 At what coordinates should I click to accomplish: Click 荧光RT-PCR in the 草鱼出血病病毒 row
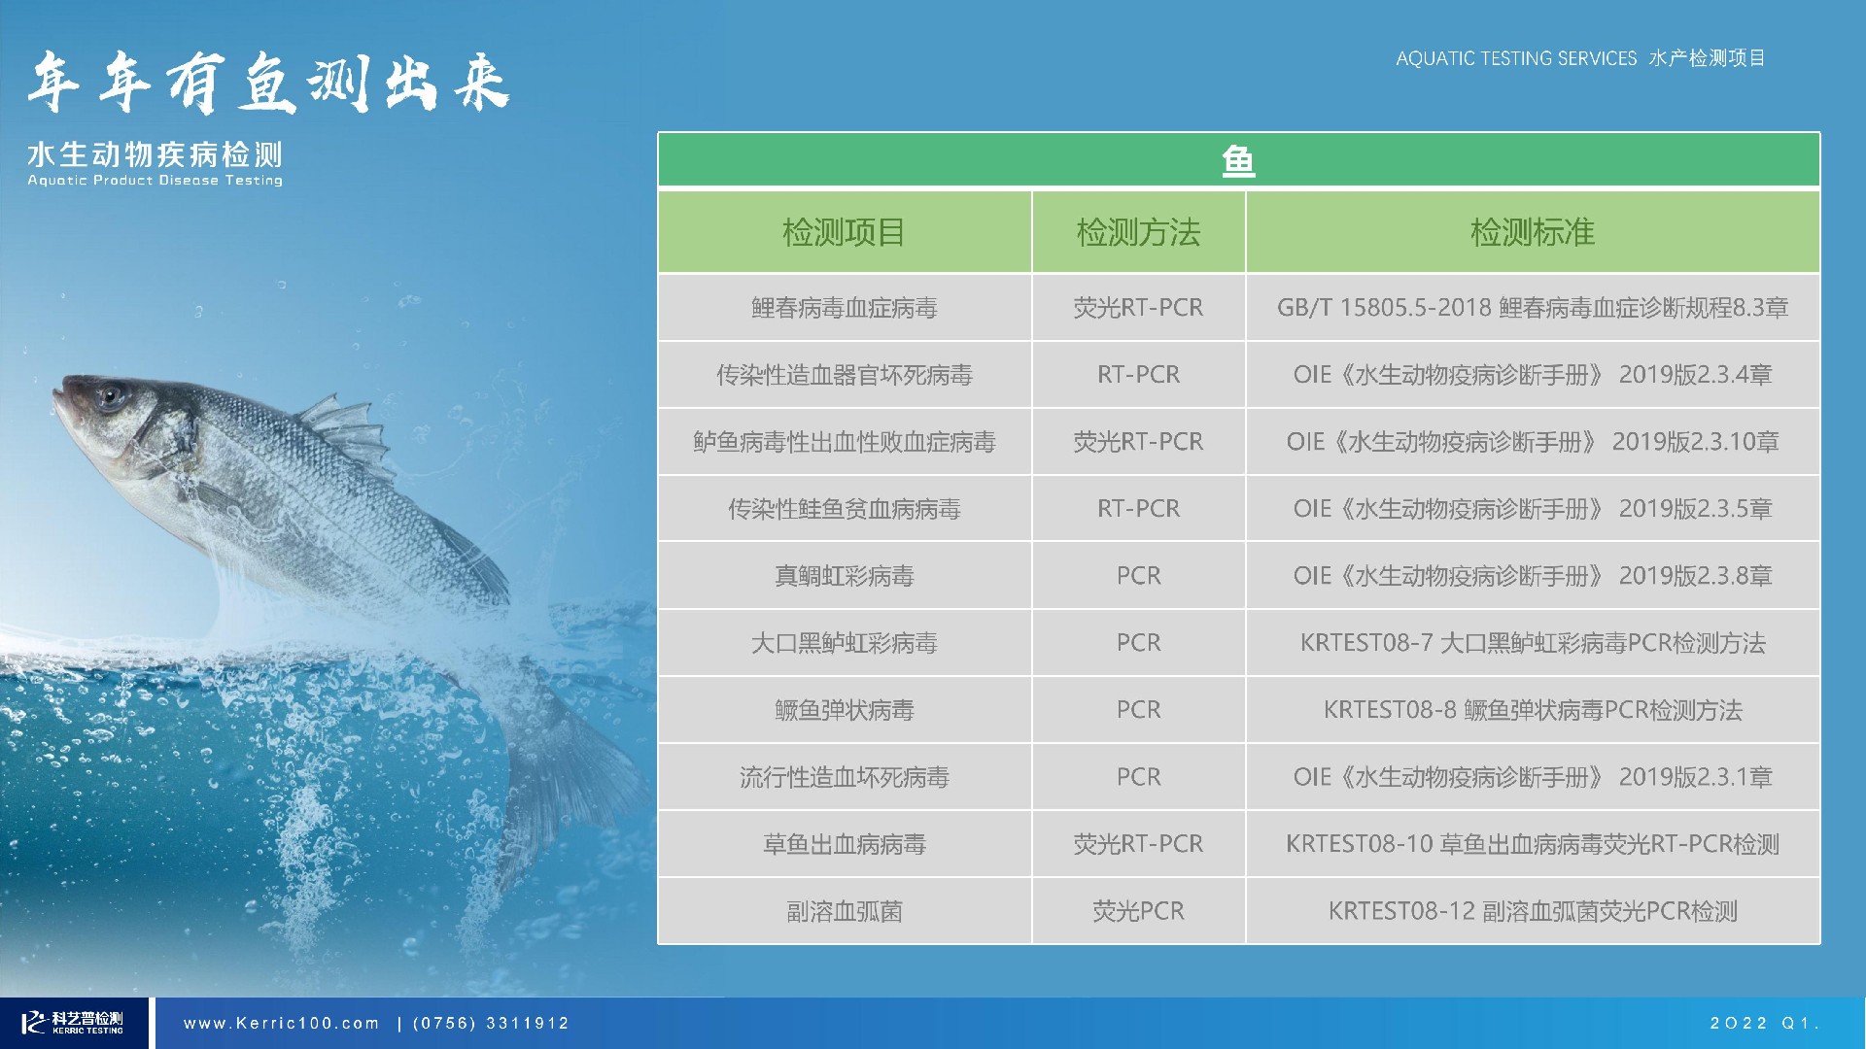(x=1138, y=844)
